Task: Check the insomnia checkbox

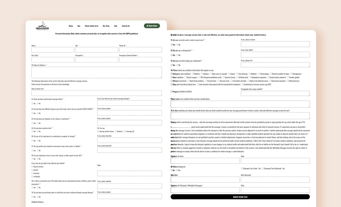Action: pyautogui.click(x=32, y=173)
